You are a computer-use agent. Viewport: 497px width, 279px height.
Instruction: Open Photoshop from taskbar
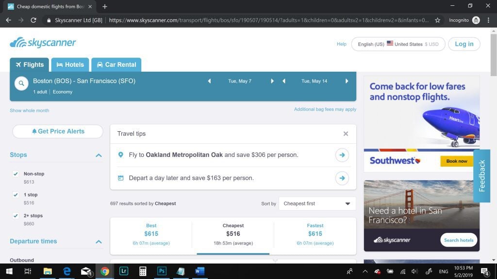tap(162, 271)
